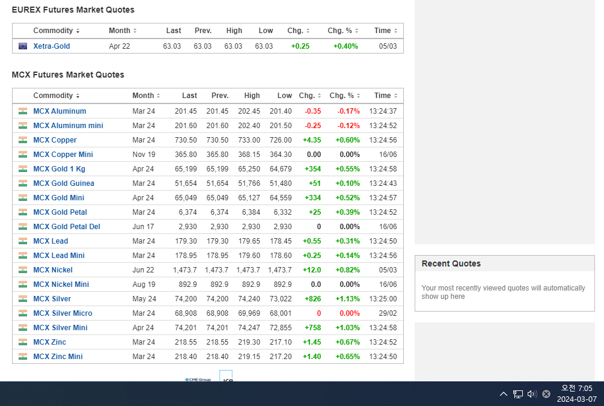Click the flag icon beside MCX Lead

click(23, 241)
